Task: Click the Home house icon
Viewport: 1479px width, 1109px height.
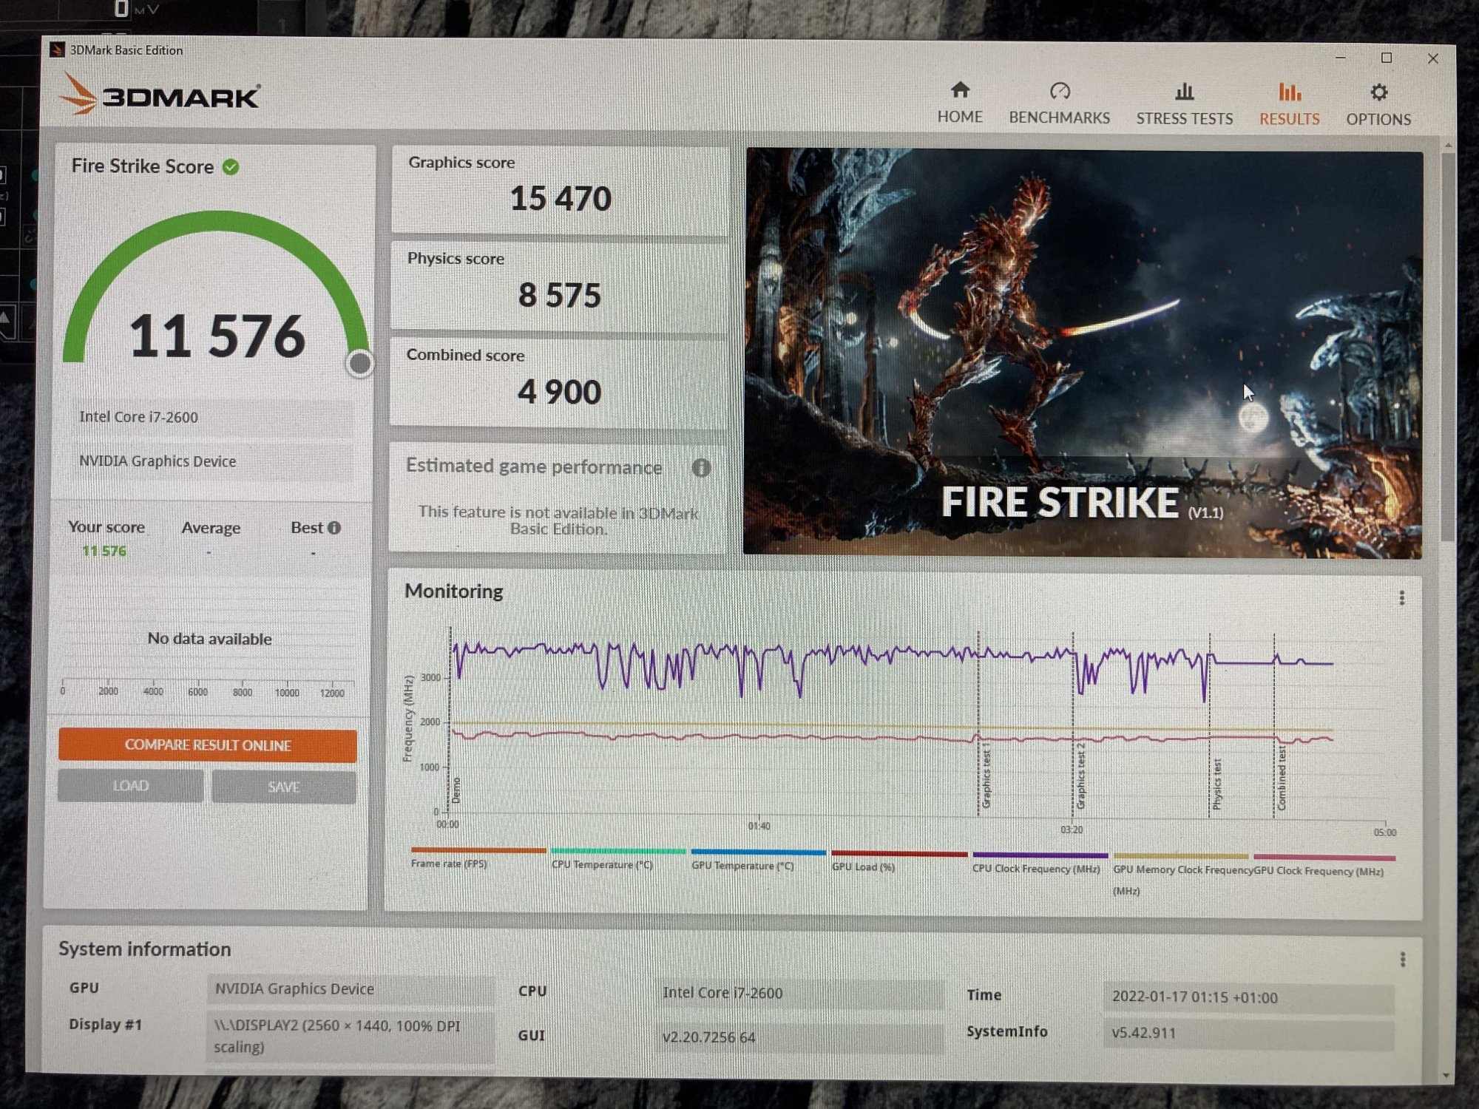Action: (x=960, y=91)
